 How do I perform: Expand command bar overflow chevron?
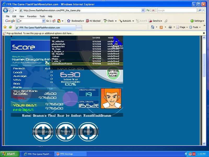pyautogui.click(x=204, y=25)
